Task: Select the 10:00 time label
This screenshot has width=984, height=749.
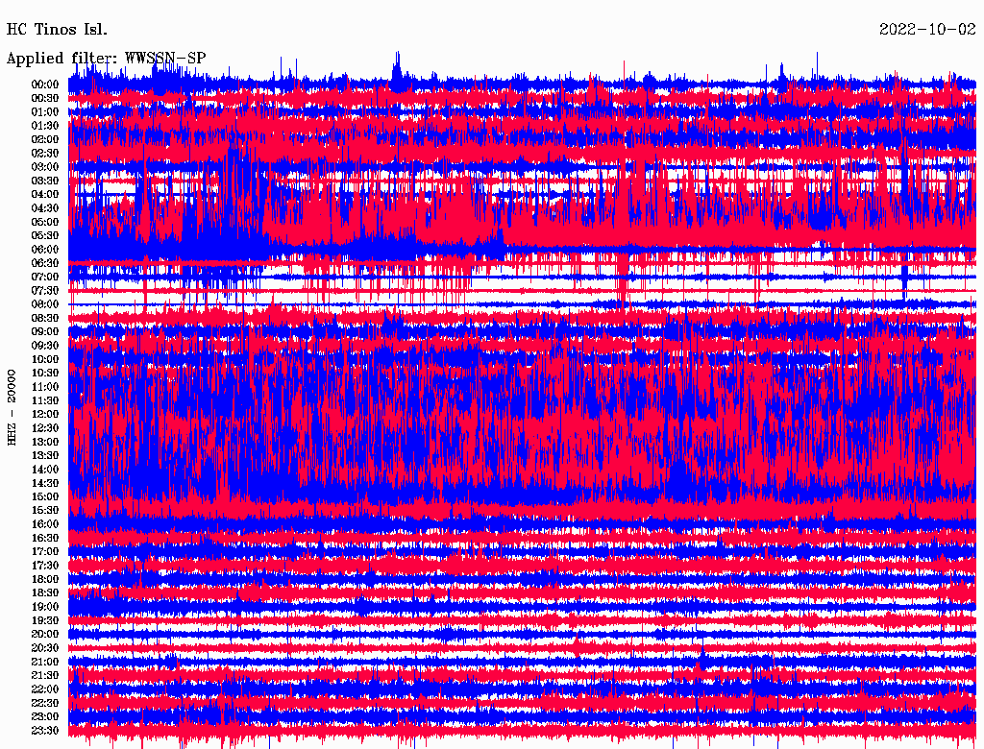Action: pyautogui.click(x=45, y=359)
